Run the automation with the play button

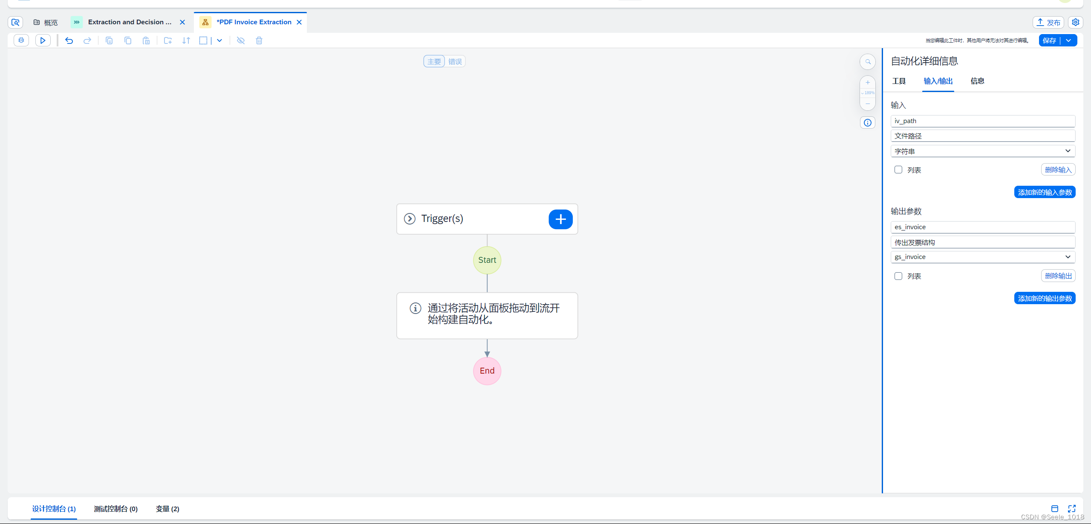[x=43, y=40]
